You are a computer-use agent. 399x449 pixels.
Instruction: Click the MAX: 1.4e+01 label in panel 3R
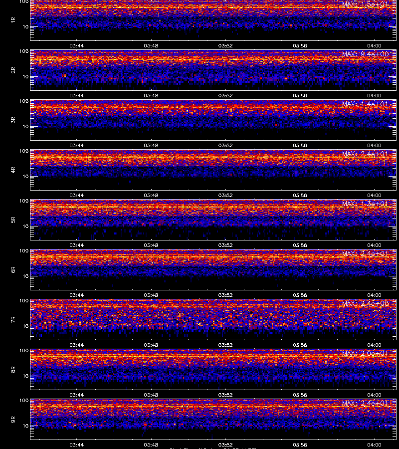point(365,104)
